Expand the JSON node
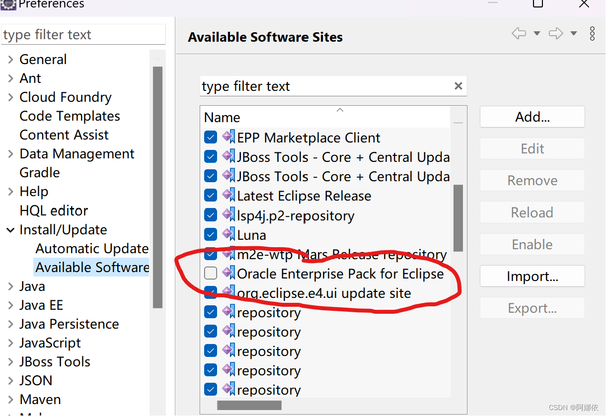Screen dimensions: 606x416 click(10, 381)
